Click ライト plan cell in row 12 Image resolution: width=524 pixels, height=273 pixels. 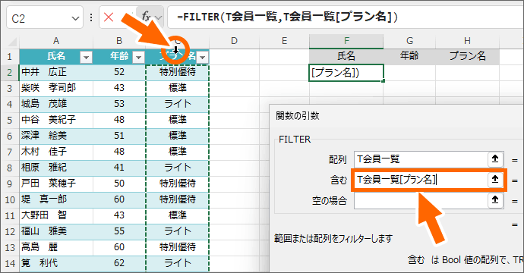[178, 231]
